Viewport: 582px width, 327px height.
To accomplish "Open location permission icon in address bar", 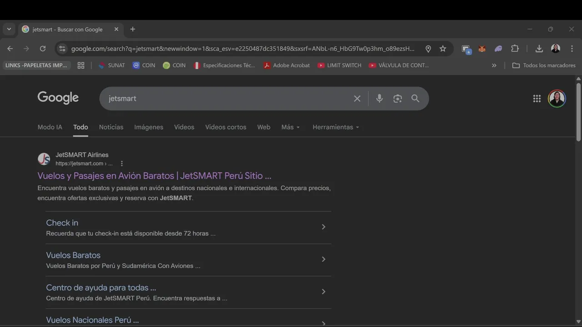I will (428, 49).
